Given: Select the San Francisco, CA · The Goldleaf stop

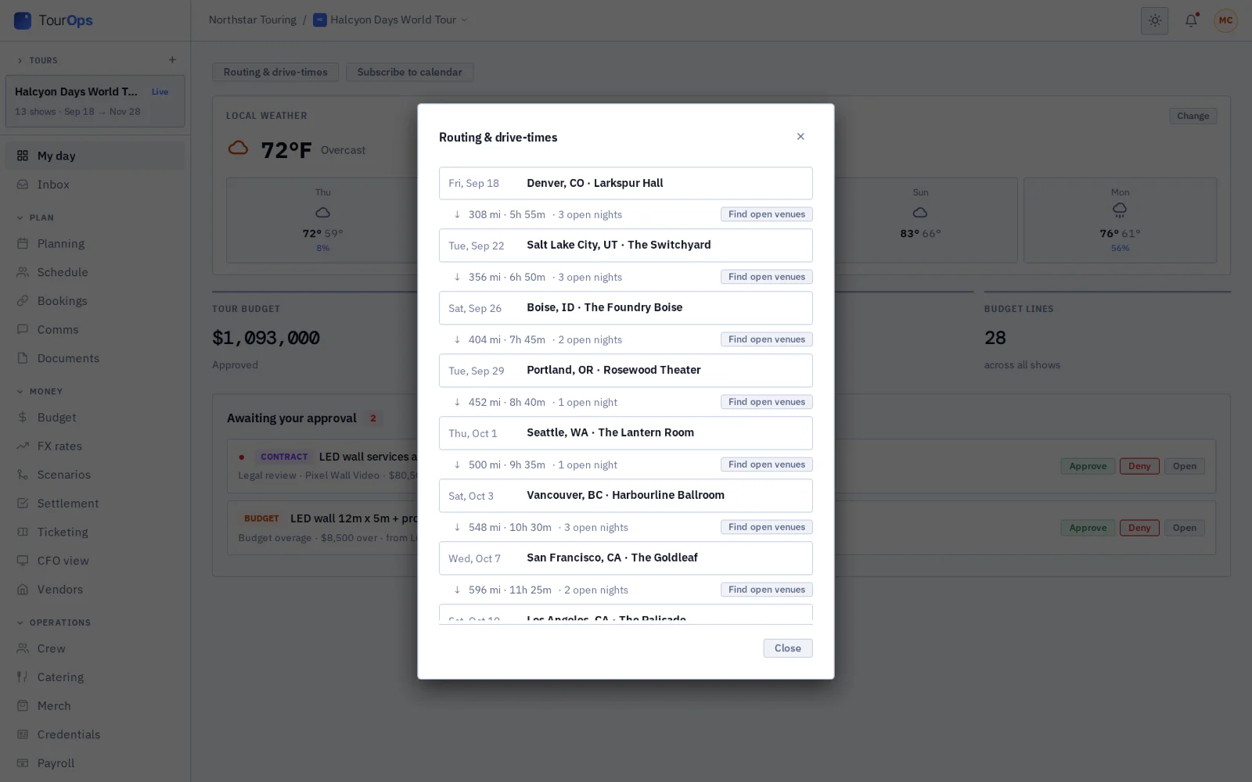Looking at the screenshot, I should click(x=626, y=558).
